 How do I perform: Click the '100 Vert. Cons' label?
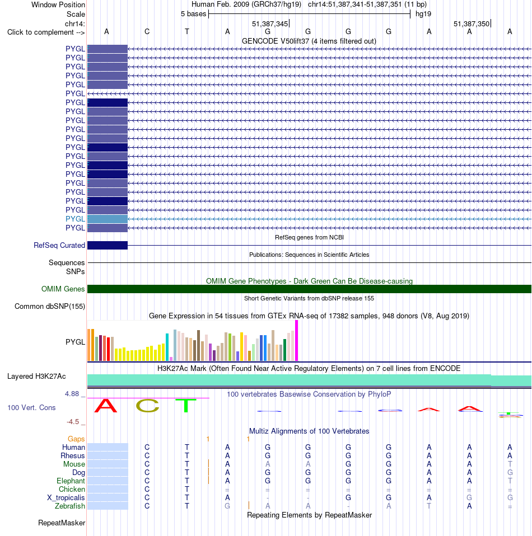click(x=31, y=407)
